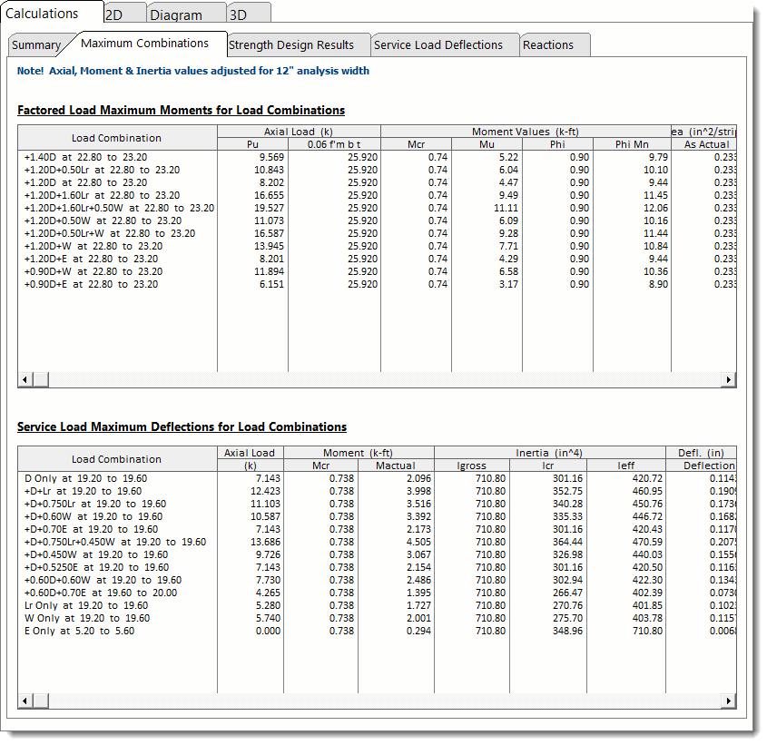This screenshot has width=767, height=745.
Task: Select row W Only at 19.20 to 19.60
Action: (x=377, y=618)
